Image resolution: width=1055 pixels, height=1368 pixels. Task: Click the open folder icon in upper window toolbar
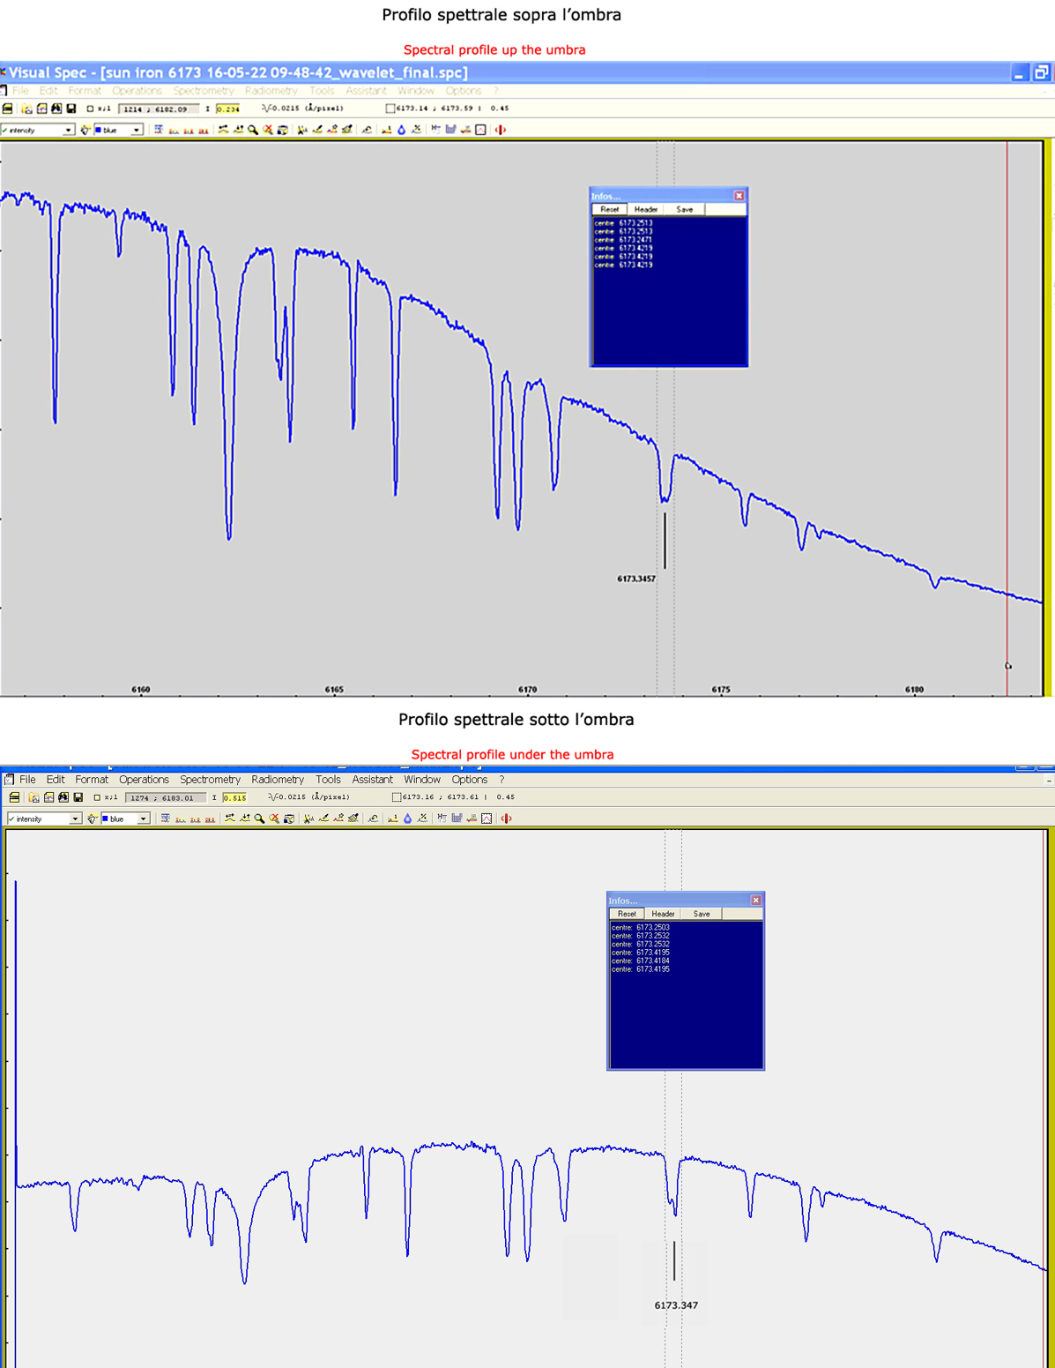click(x=27, y=108)
